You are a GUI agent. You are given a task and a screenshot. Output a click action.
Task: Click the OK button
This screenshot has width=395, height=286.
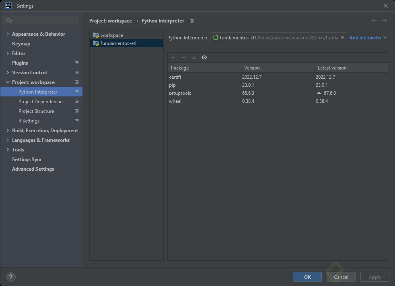point(307,277)
